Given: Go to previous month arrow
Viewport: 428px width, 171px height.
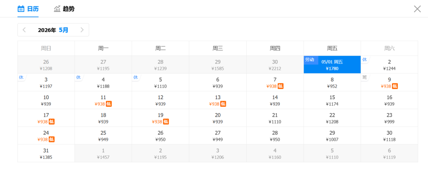Looking at the screenshot, I should (24, 30).
